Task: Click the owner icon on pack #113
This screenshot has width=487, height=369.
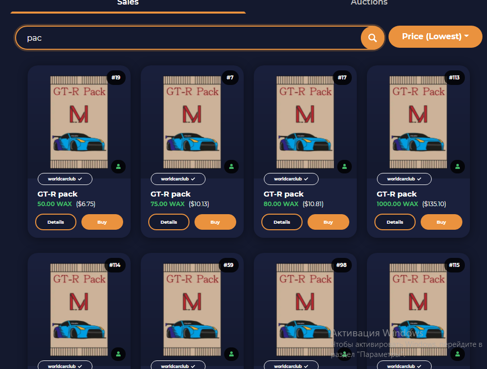Action: [457, 167]
